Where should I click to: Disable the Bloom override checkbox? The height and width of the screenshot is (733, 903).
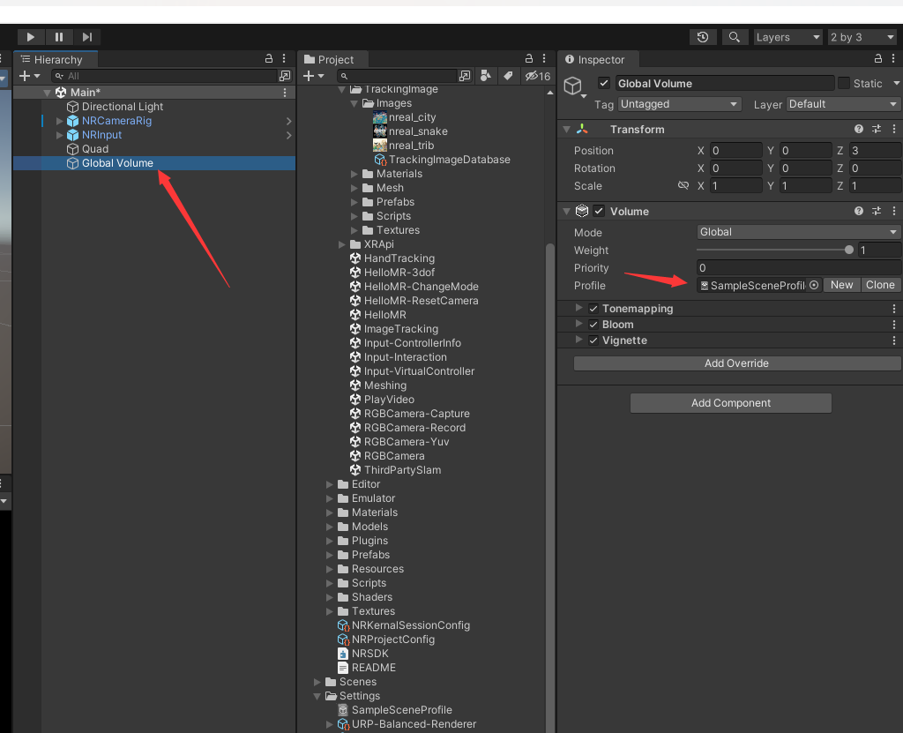pyautogui.click(x=593, y=325)
